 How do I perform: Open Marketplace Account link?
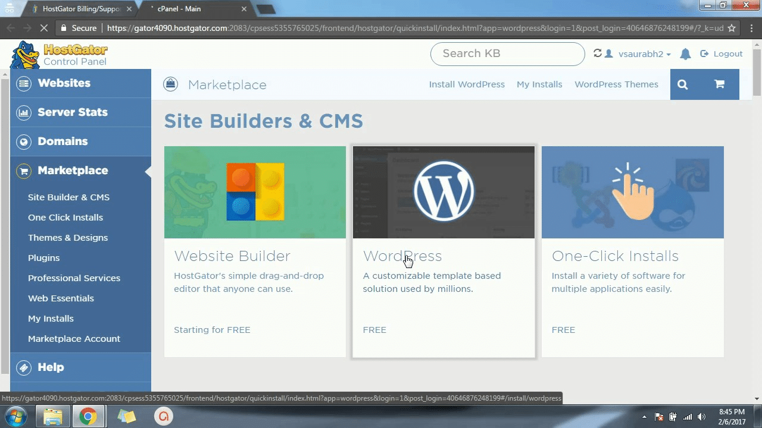(74, 339)
